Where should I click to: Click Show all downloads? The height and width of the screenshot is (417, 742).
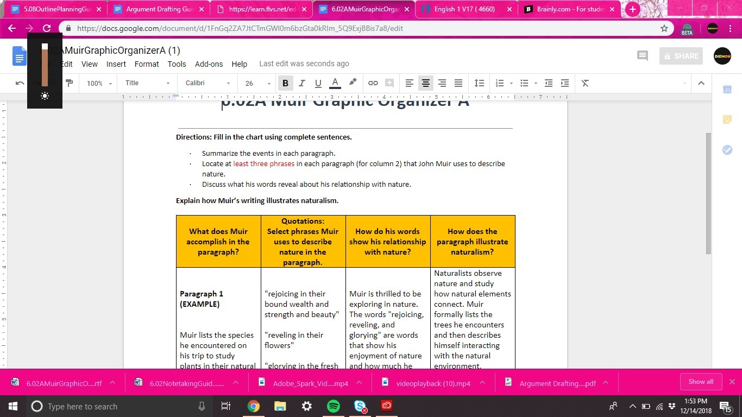701,382
